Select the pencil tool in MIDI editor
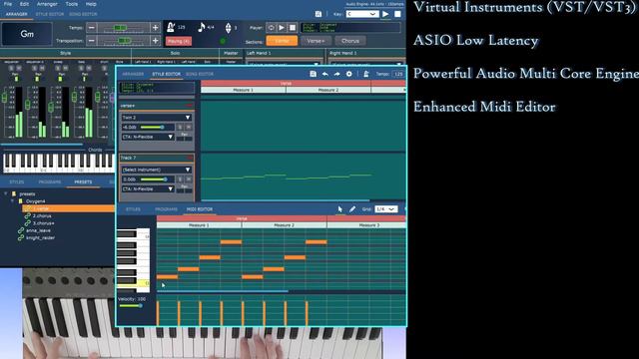Viewport: 639px width, 359px height. (x=352, y=208)
